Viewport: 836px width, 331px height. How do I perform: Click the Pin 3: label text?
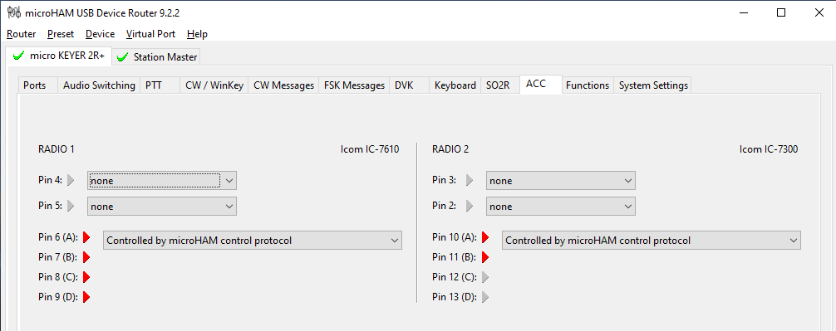[444, 180]
